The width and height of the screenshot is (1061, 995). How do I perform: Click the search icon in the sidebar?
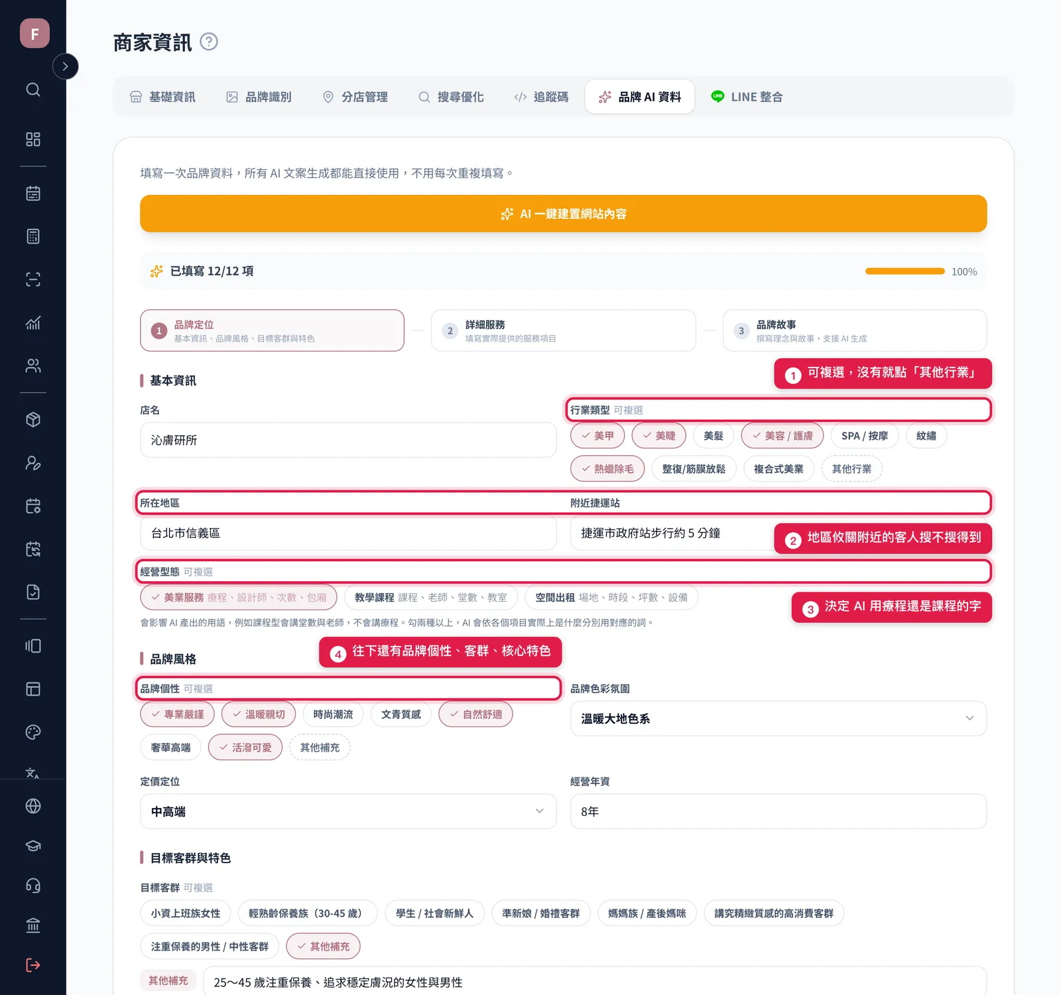coord(33,90)
